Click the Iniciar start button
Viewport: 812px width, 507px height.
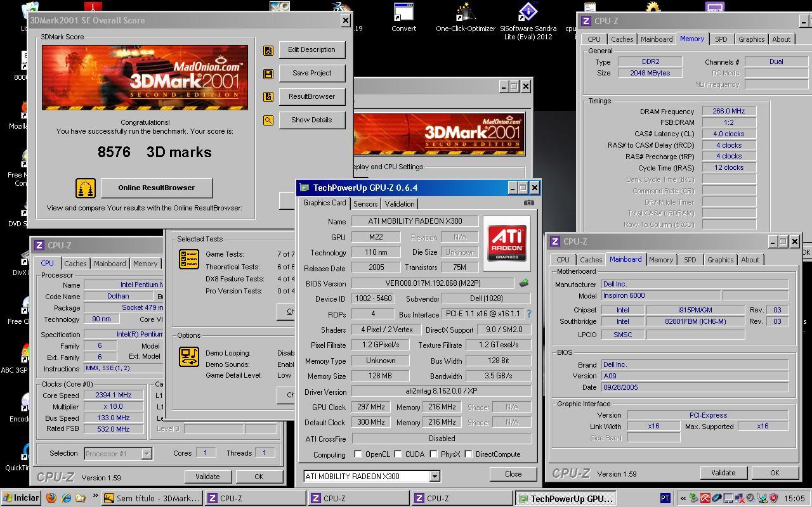(21, 498)
